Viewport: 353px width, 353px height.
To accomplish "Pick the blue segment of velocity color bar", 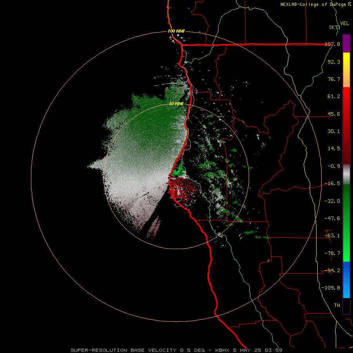I will point(346,280).
